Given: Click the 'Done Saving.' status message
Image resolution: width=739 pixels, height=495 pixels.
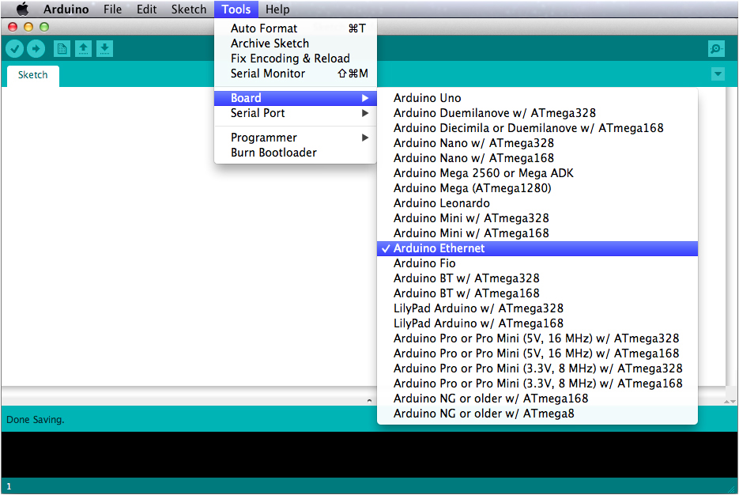Looking at the screenshot, I should coord(36,420).
